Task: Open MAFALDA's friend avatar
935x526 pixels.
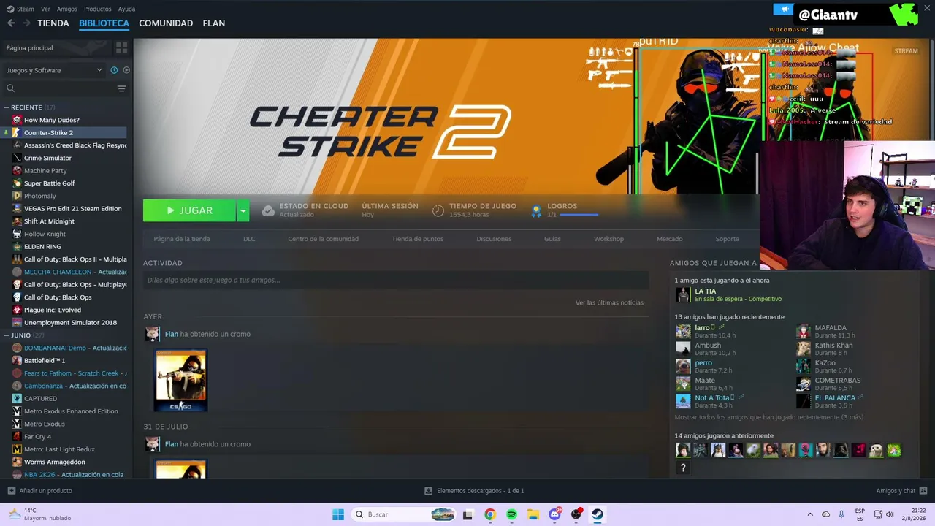Action: 804,331
